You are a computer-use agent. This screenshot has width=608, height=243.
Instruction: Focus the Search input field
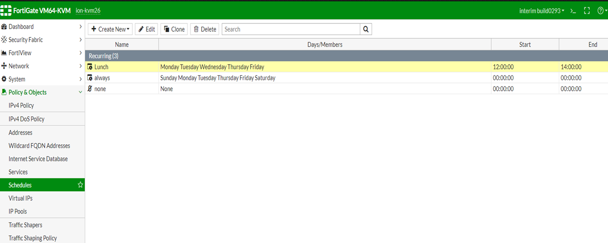click(291, 29)
